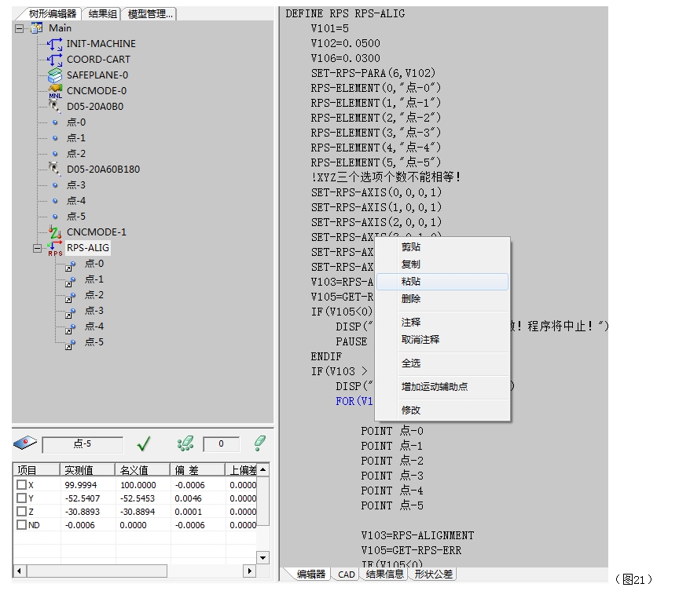Open the 形状公差 bottom tab

(434, 575)
